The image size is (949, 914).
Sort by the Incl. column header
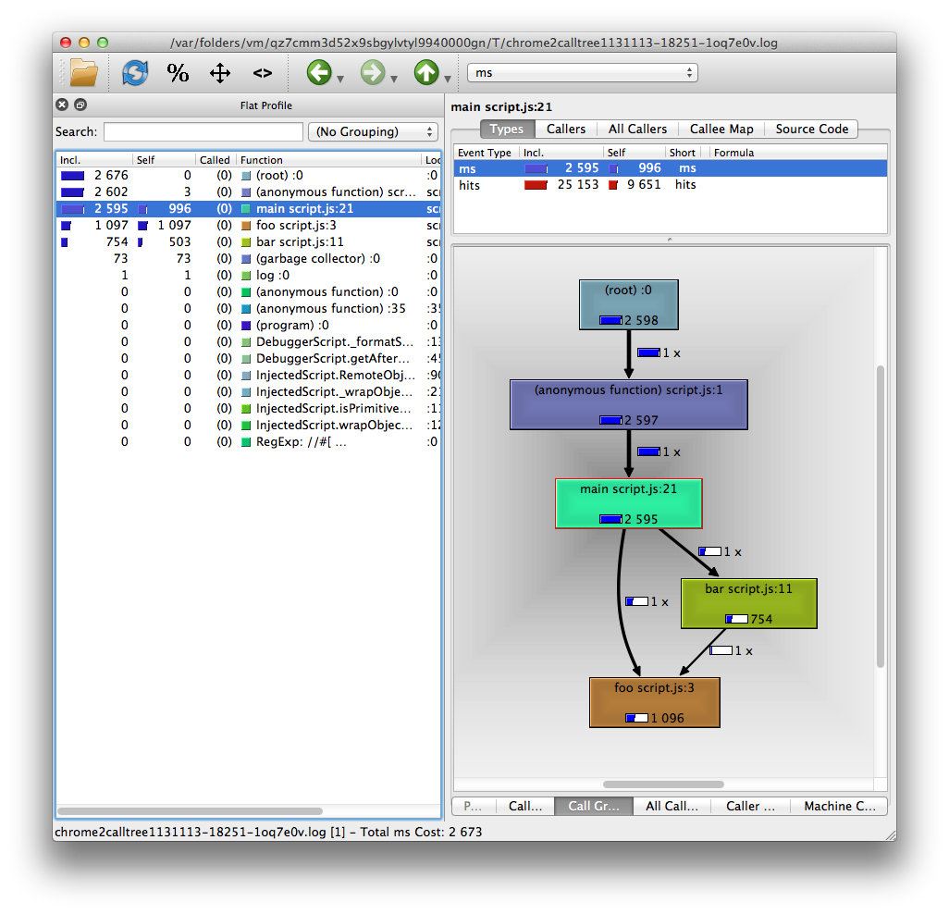(x=94, y=160)
